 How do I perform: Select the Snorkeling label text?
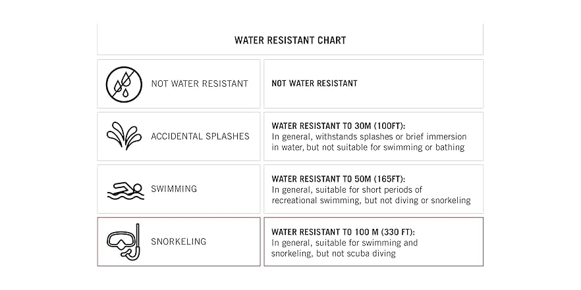[x=179, y=241]
